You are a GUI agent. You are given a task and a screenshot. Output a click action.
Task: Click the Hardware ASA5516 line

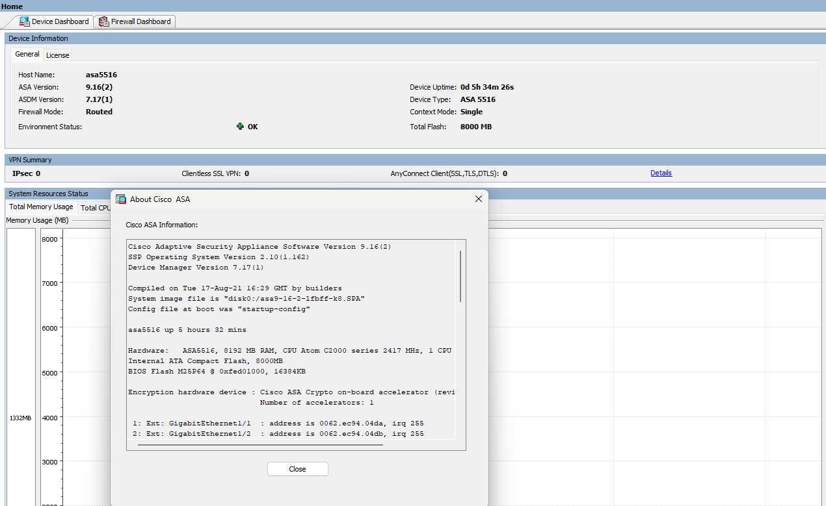[290, 351]
